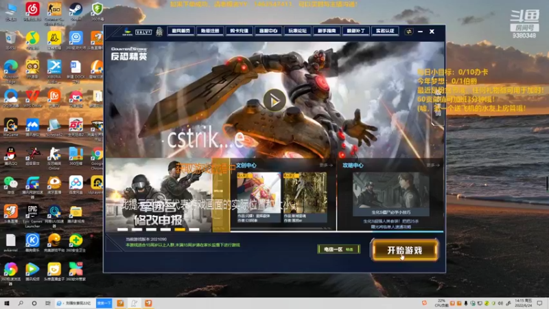Viewport: 549px width, 309px height.
Task: Select the Google Chrome desktop icon
Action: [x=97, y=159]
